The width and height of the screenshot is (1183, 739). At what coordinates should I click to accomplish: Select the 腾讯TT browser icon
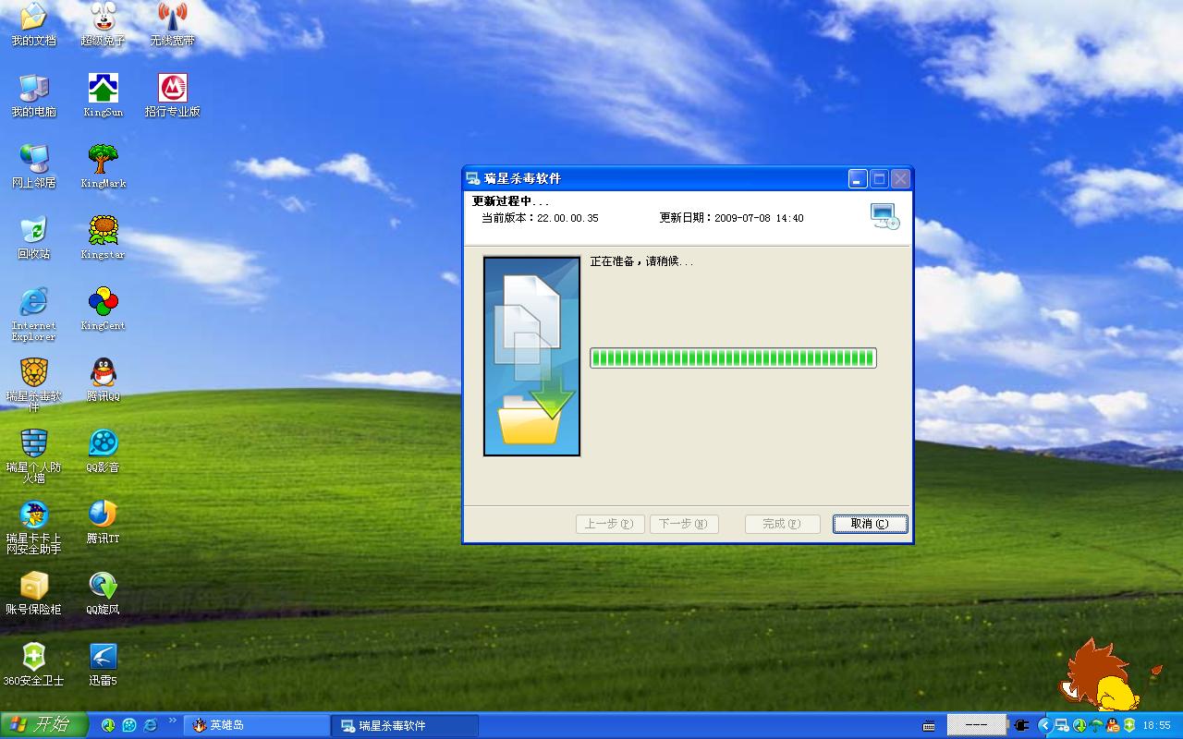[103, 523]
